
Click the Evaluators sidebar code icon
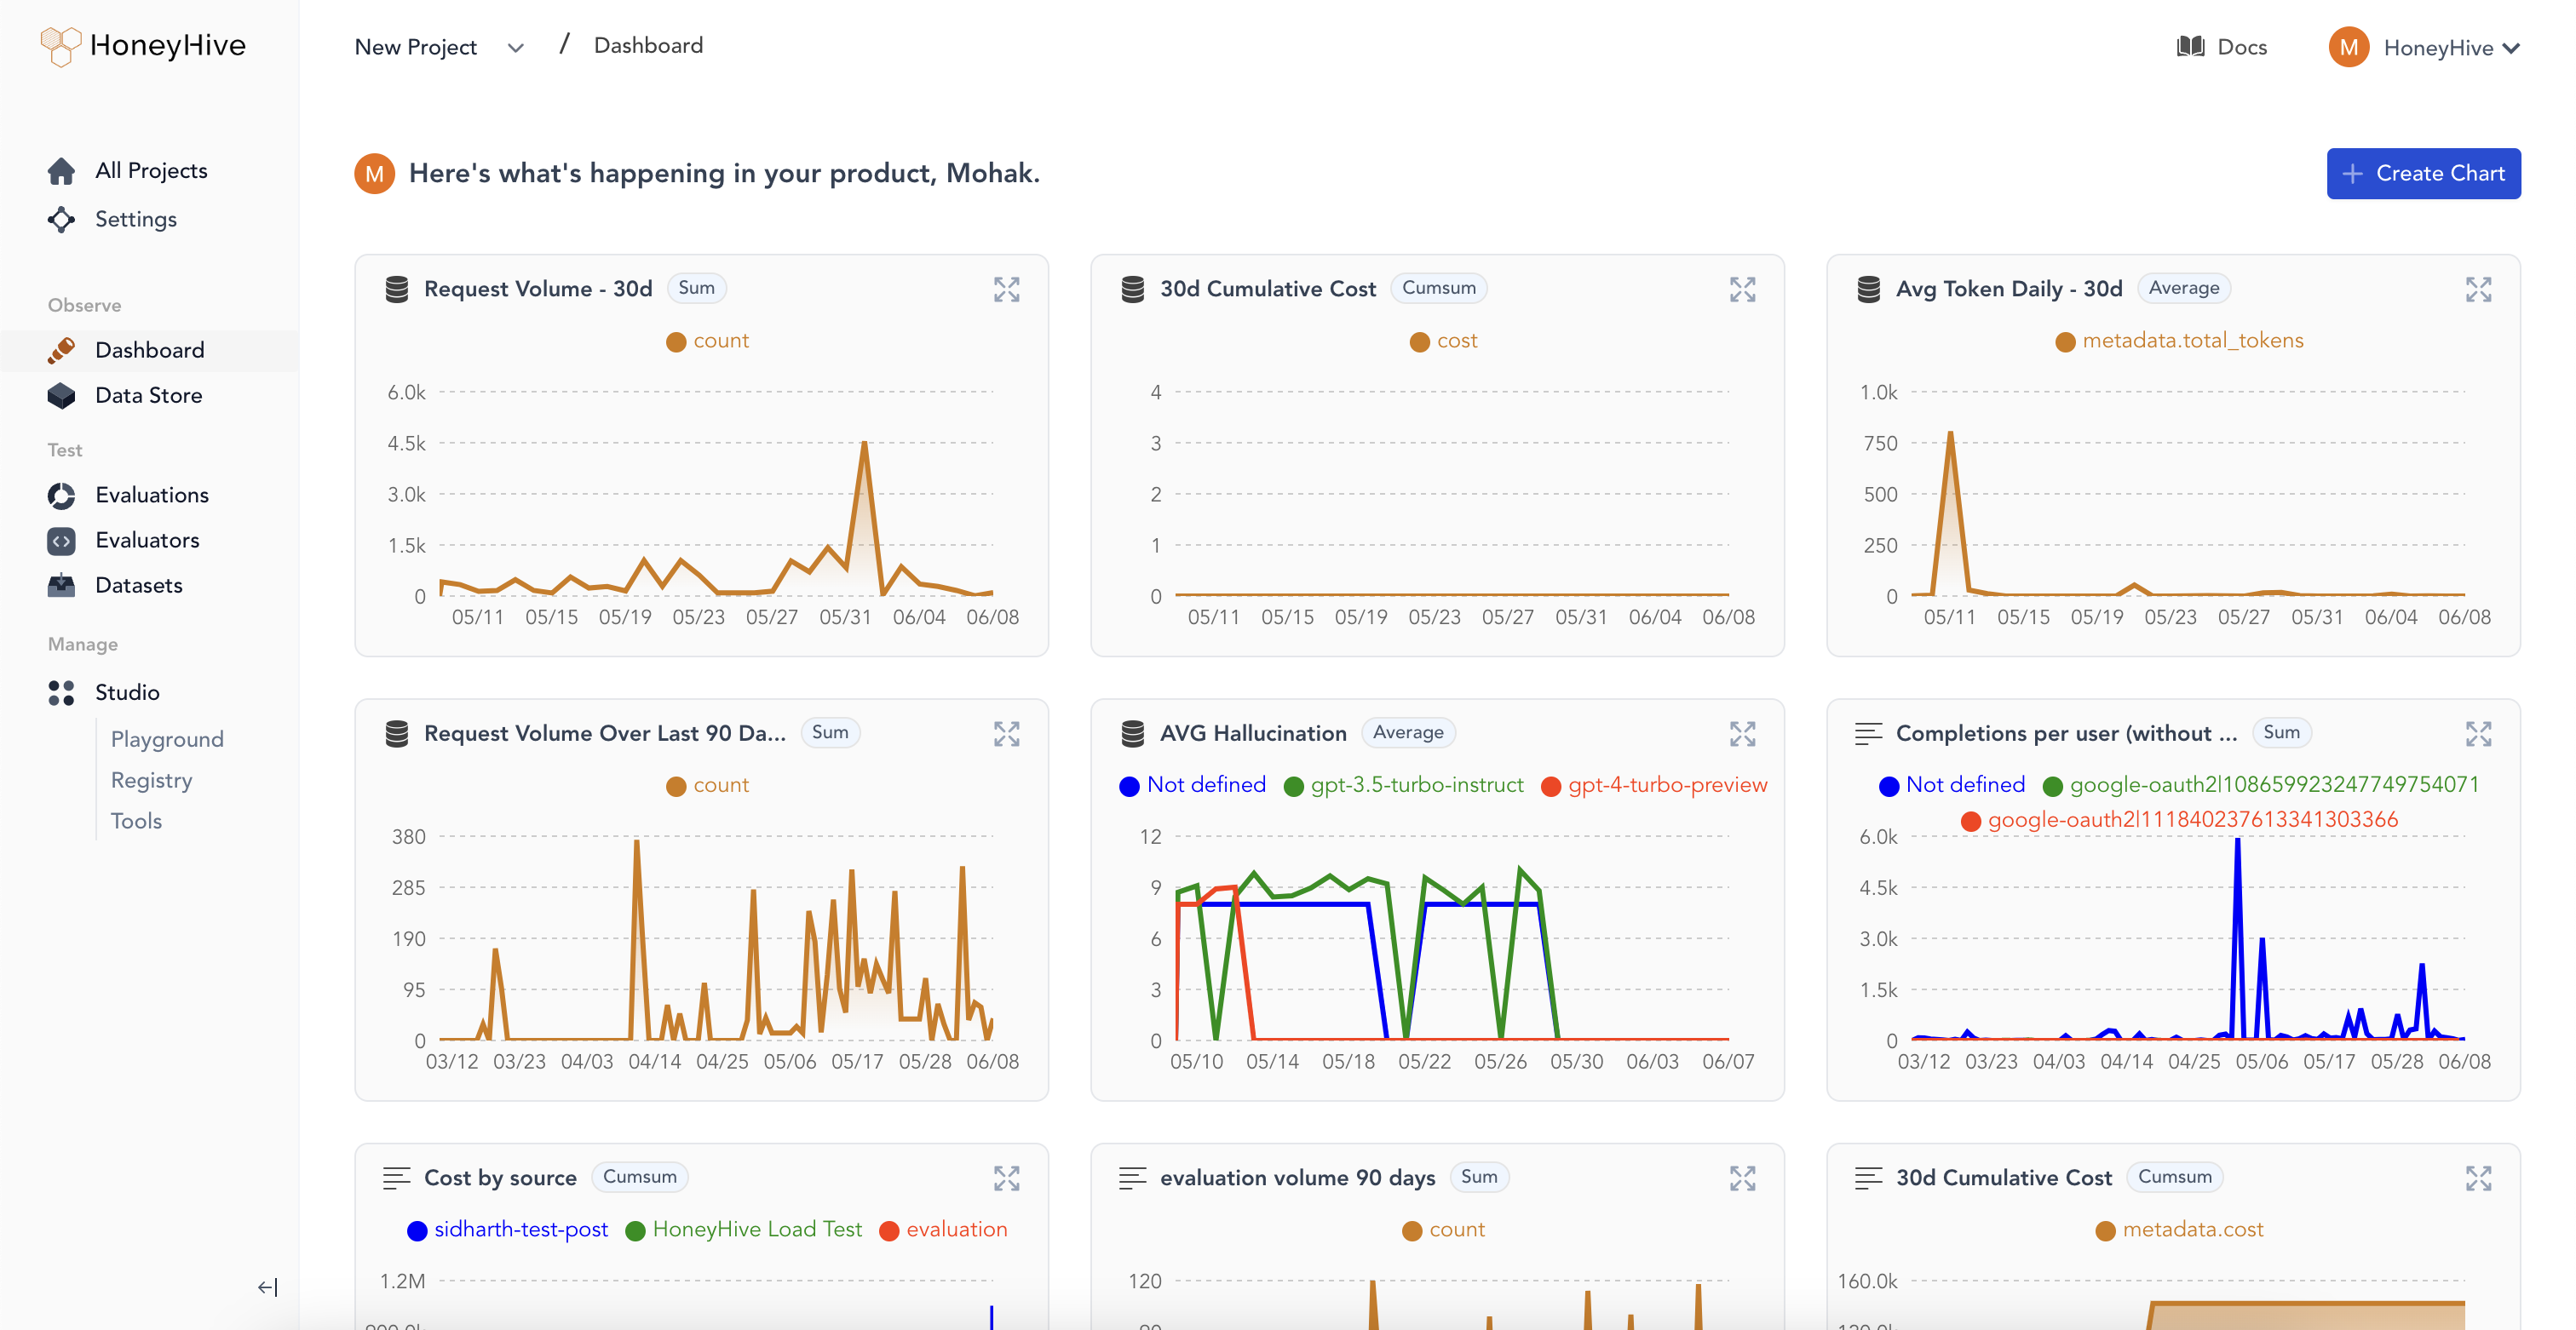click(61, 541)
